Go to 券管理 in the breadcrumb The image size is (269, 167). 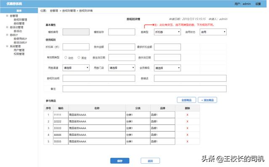point(54,11)
